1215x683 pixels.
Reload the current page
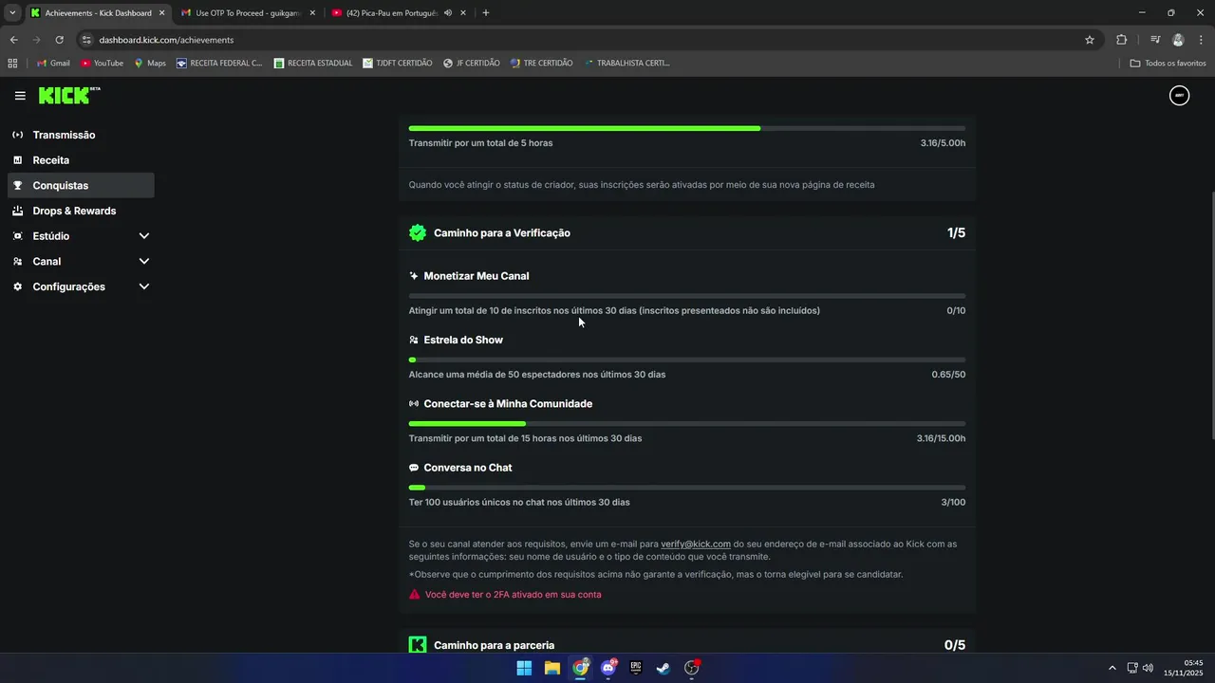point(59,40)
